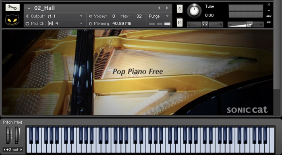This screenshot has width=282, height=155.
Task: Minimize instrument view with dash button
Action: click(269, 10)
